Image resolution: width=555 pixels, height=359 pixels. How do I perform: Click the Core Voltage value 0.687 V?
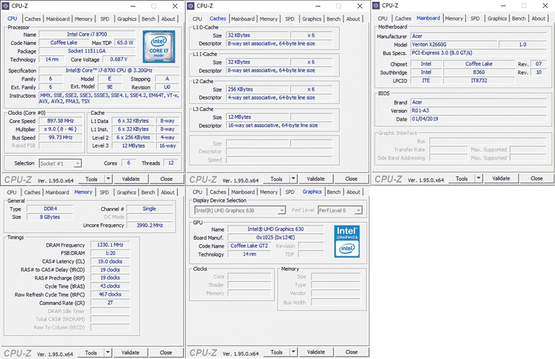point(118,59)
